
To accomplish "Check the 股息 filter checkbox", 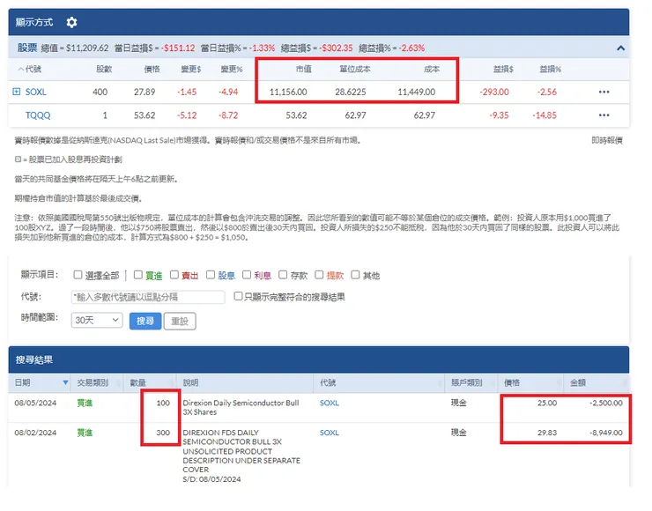I will tap(211, 274).
